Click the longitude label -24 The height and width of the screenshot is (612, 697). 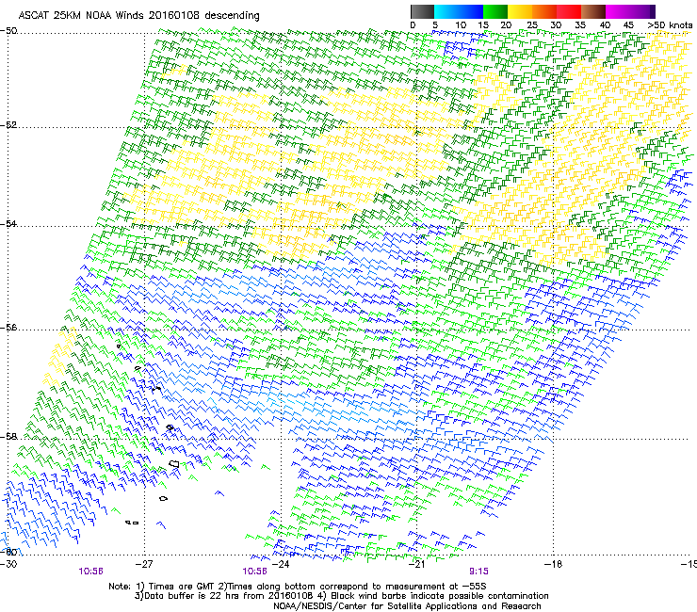(x=281, y=564)
